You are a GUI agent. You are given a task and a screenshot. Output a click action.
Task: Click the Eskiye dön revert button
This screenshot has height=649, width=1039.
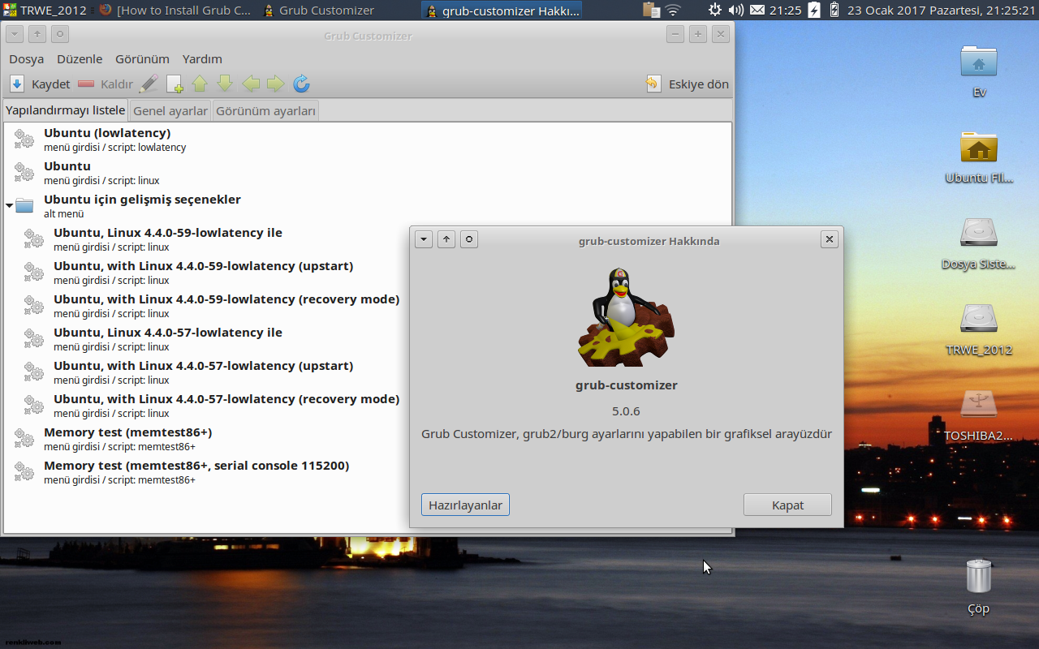pyautogui.click(x=688, y=84)
